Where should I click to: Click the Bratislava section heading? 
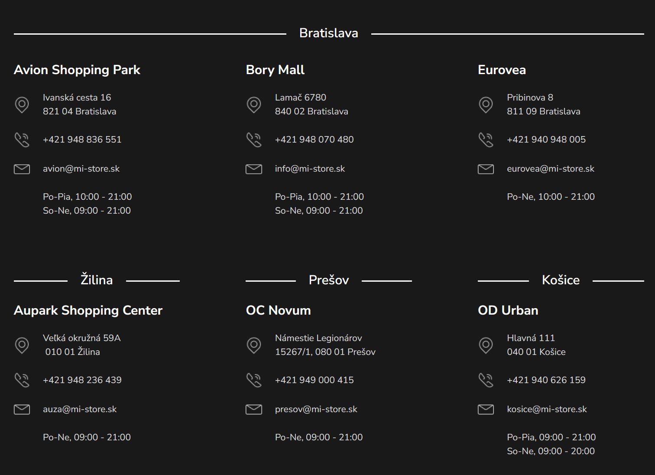328,33
